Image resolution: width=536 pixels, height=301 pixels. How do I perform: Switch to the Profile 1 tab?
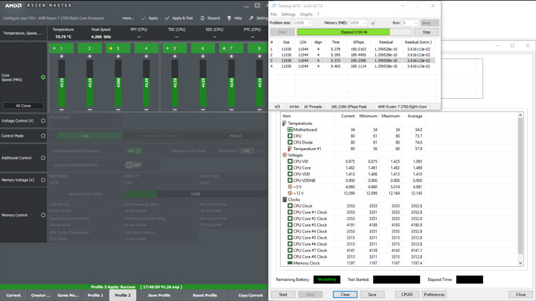coord(95,295)
